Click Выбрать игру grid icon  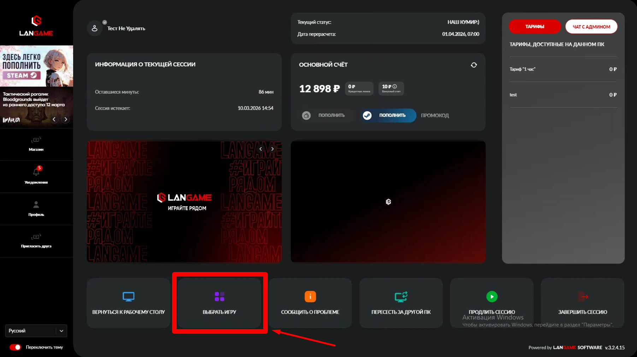[x=219, y=297]
